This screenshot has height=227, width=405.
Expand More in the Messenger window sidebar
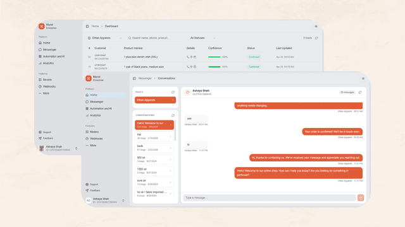91,146
